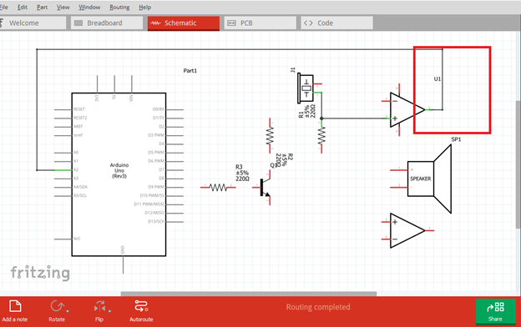Select resistor R2 symbol above transistor
This screenshot has height=327, width=521.
270,136
